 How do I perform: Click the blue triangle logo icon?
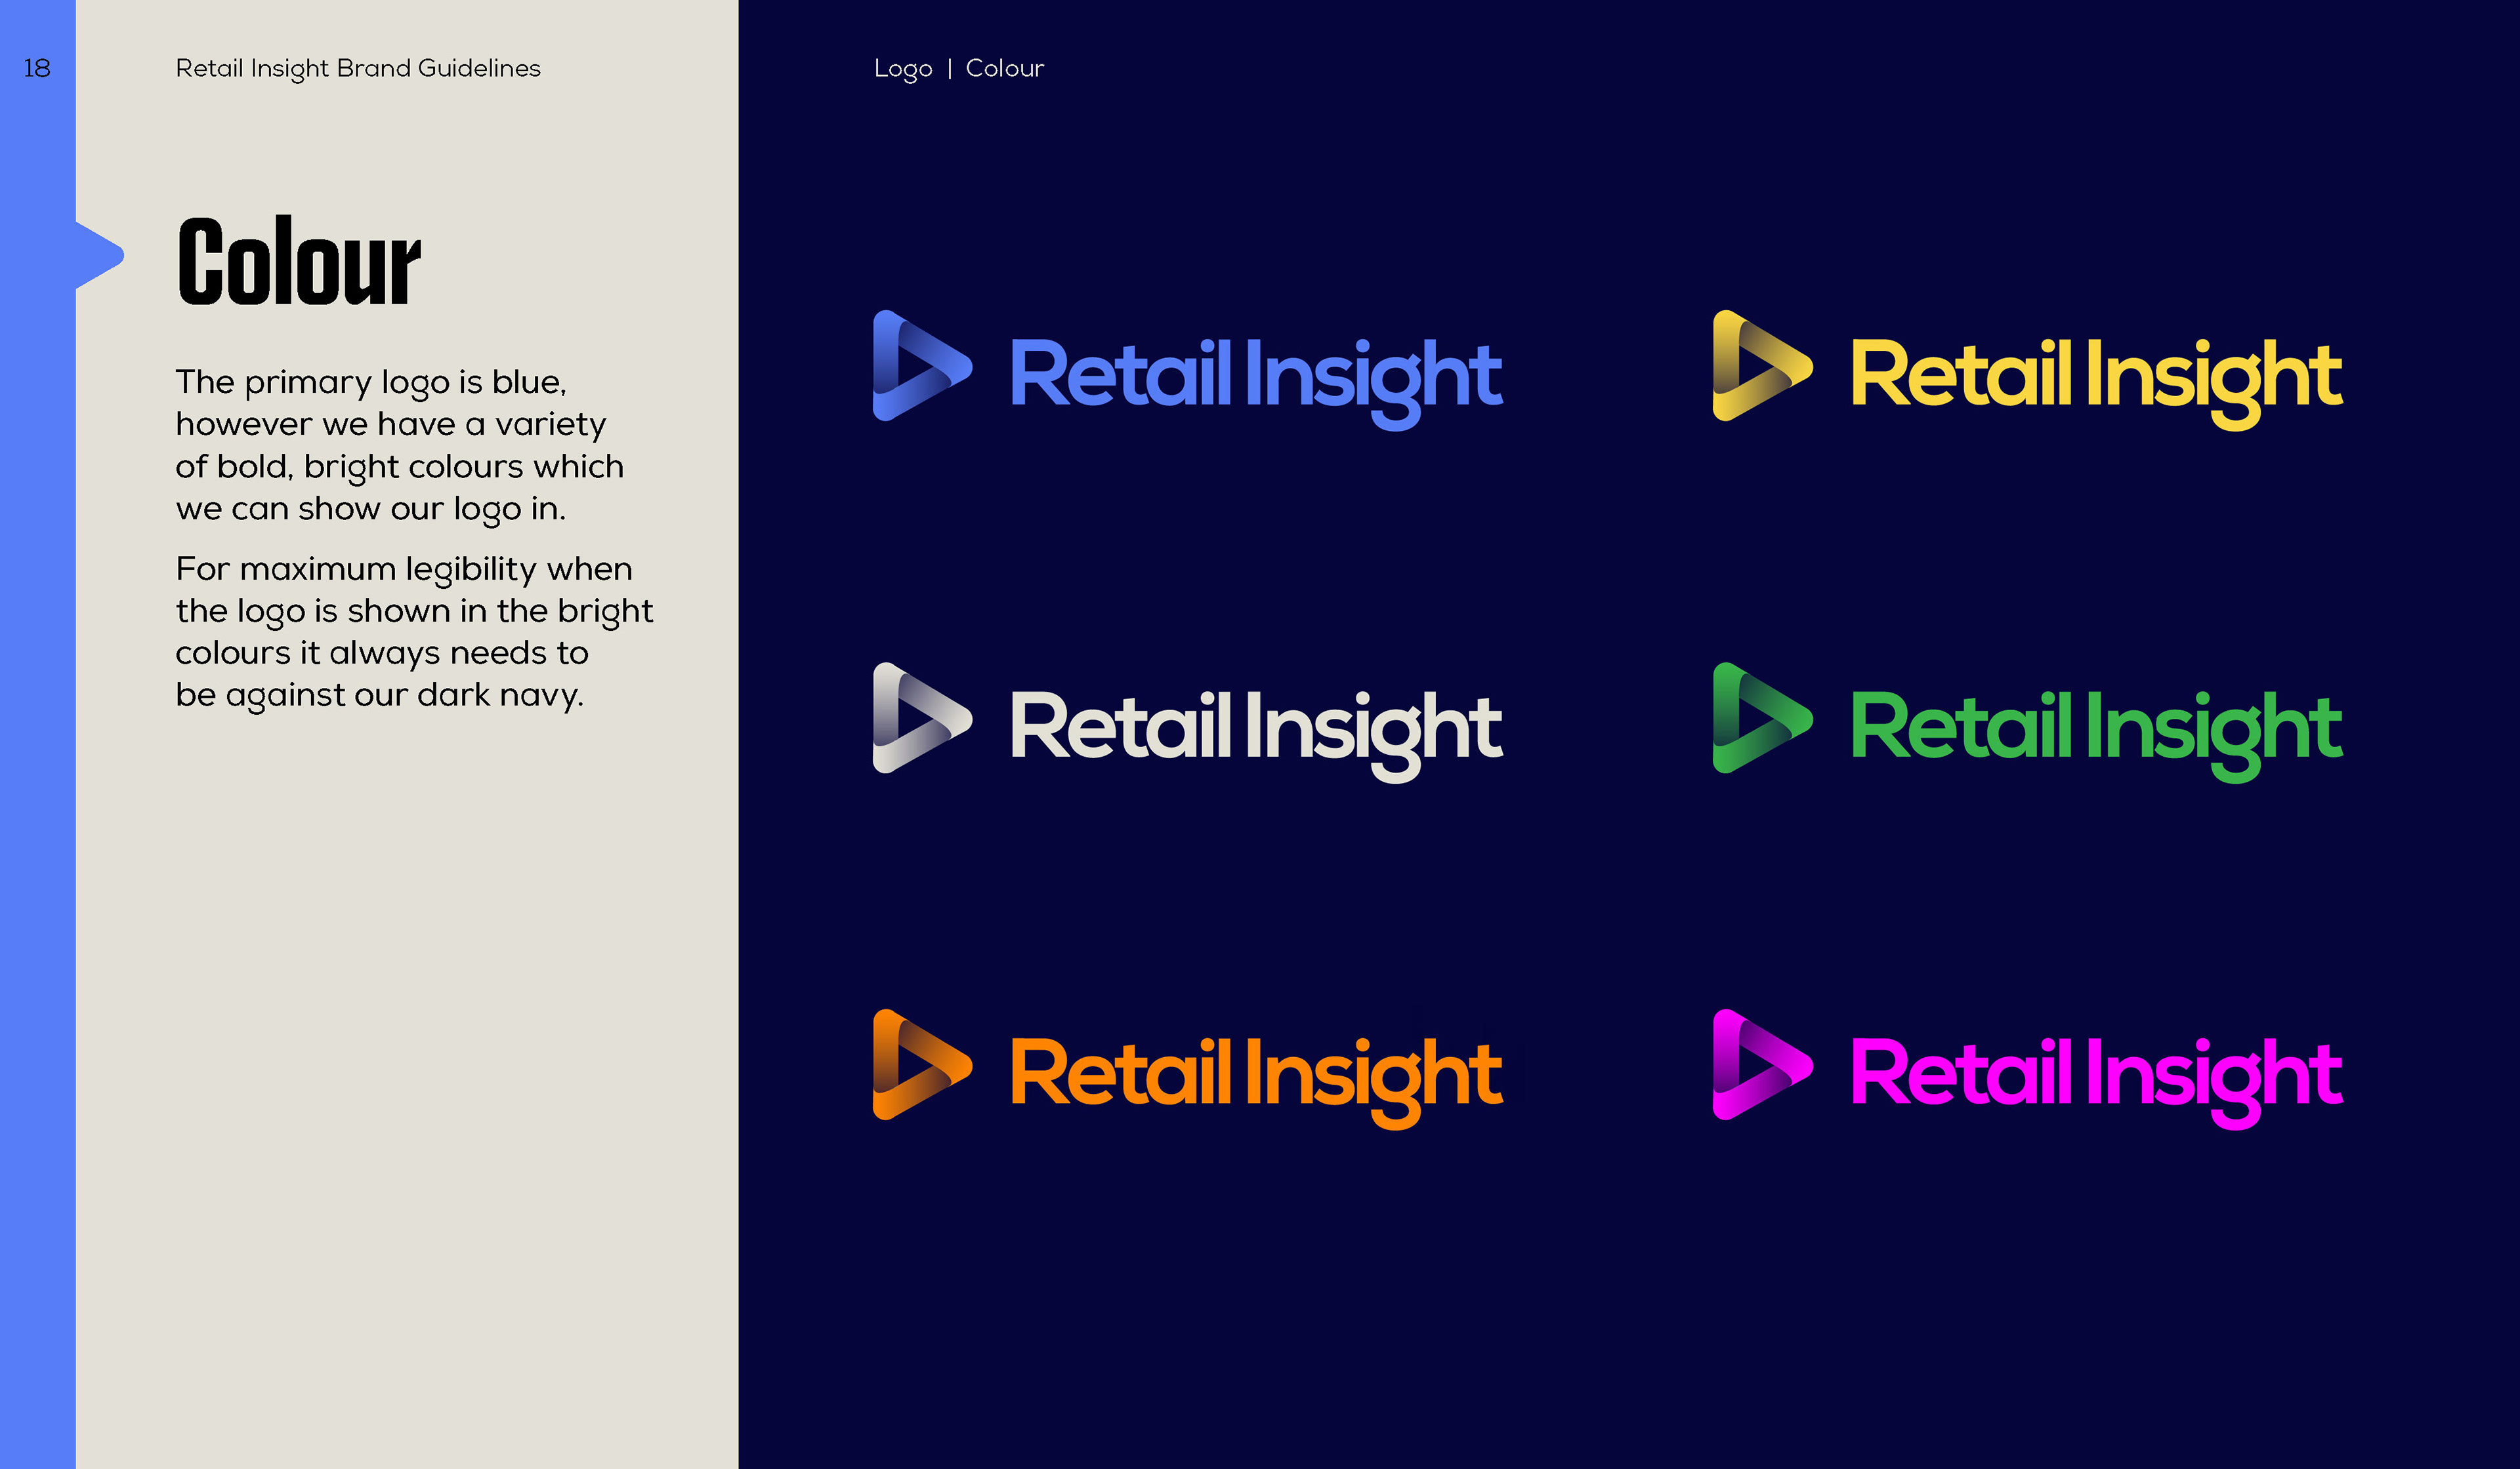click(921, 366)
